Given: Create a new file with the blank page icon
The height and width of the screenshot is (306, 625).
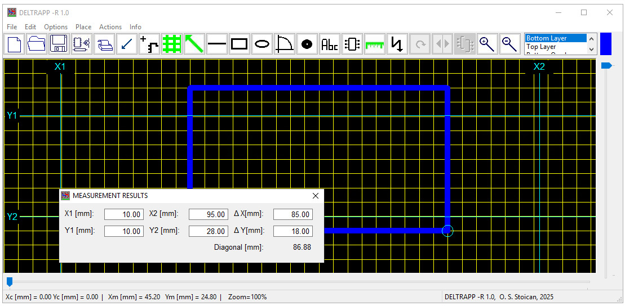Looking at the screenshot, I should point(14,44).
